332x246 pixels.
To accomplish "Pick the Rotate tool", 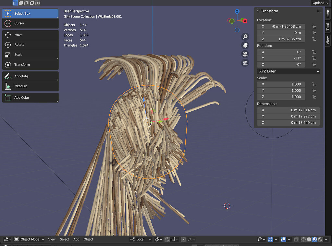I will [30, 45].
